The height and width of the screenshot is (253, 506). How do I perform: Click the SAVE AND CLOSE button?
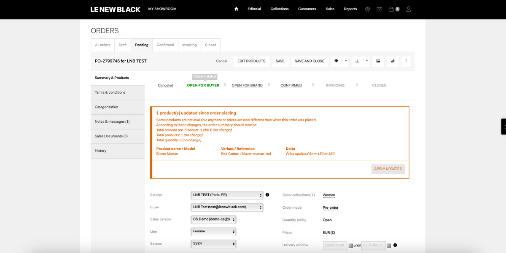[x=310, y=61]
